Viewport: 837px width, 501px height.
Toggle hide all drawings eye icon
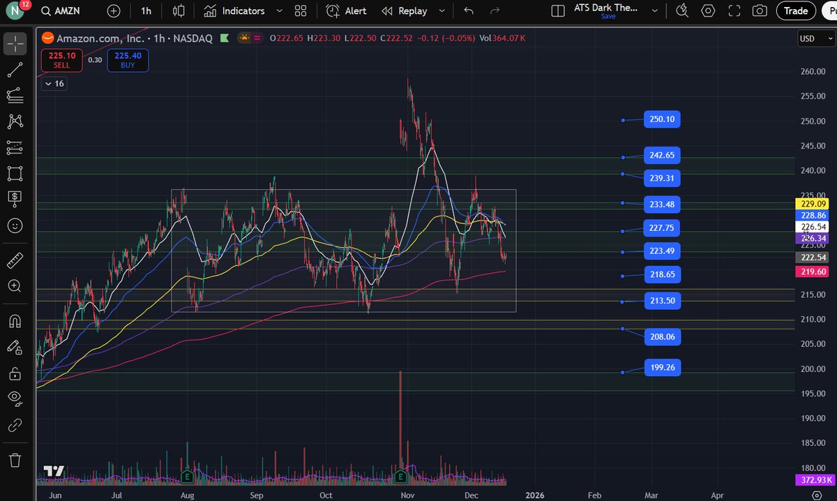click(x=15, y=398)
